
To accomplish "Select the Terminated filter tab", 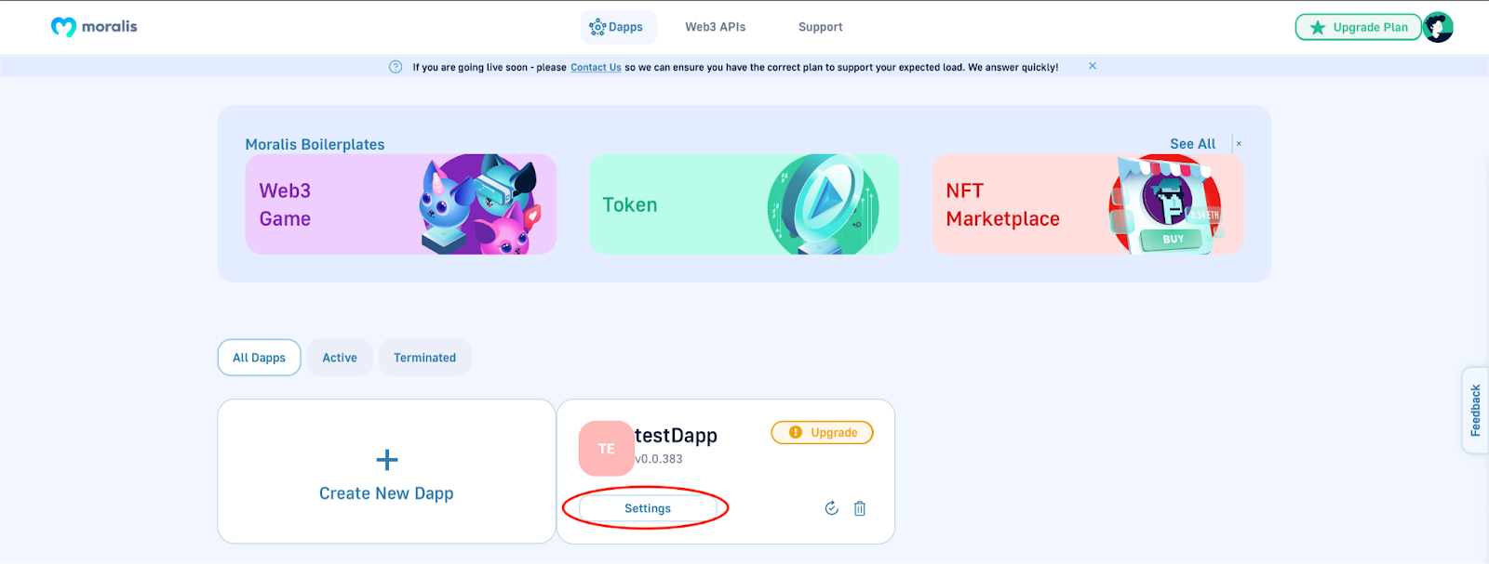I will click(424, 358).
